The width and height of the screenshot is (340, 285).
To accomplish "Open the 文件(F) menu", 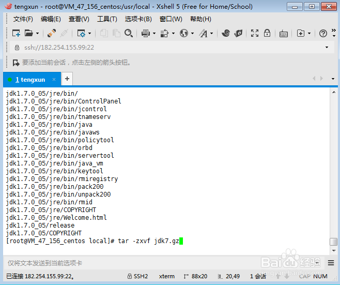I will (x=23, y=19).
